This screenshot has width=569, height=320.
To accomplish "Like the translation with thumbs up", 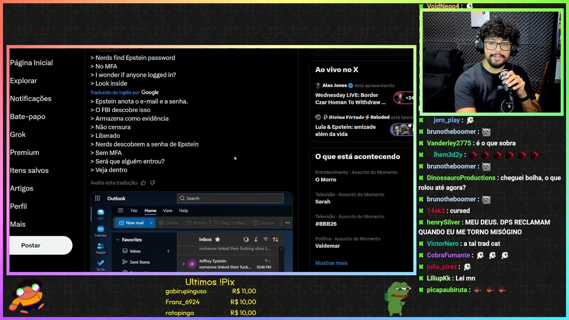I will point(143,183).
